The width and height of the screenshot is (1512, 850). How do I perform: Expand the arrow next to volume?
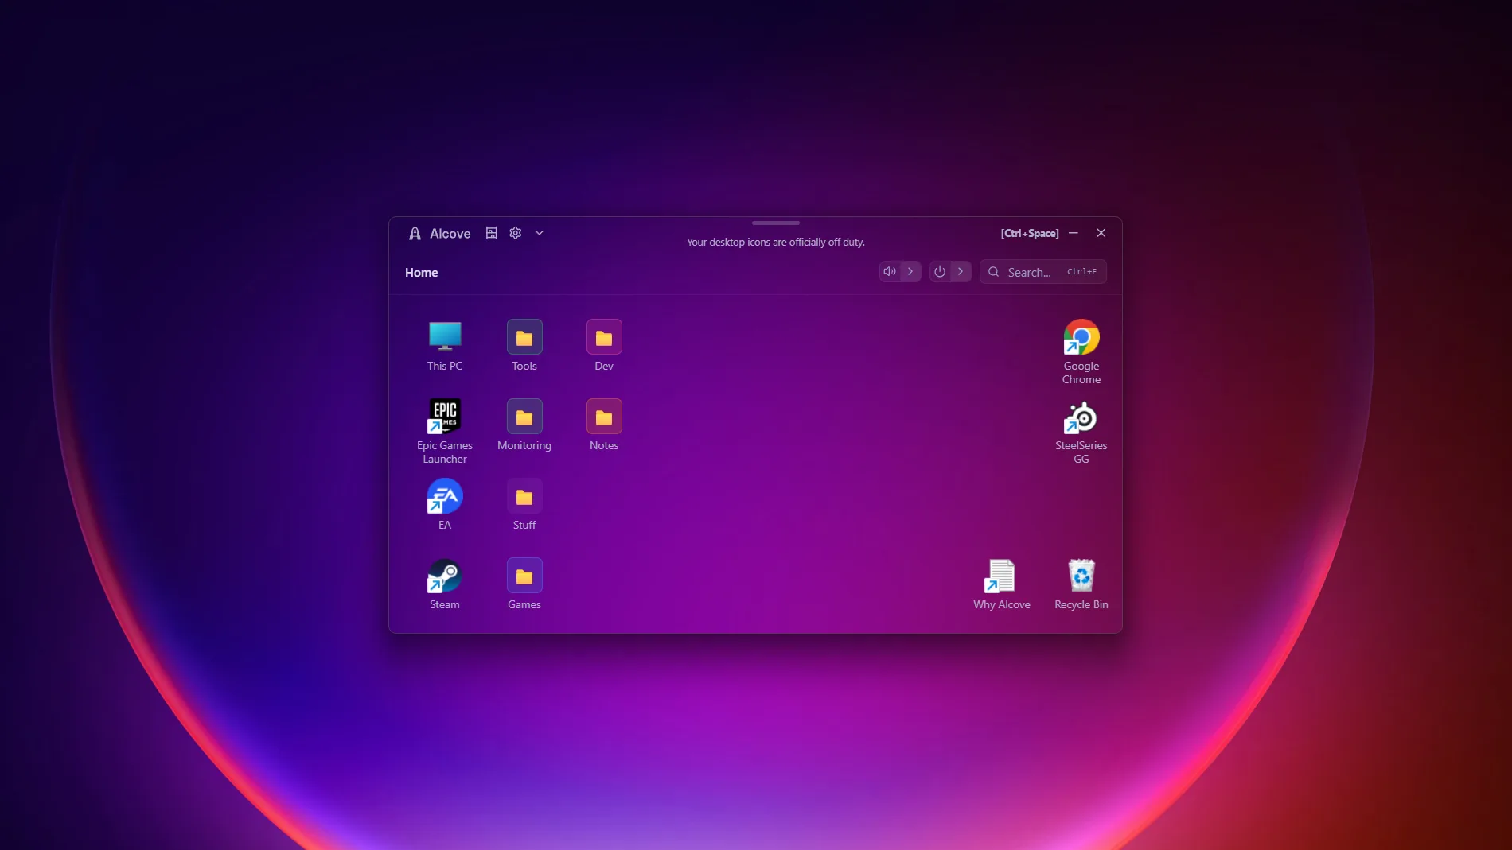(910, 271)
